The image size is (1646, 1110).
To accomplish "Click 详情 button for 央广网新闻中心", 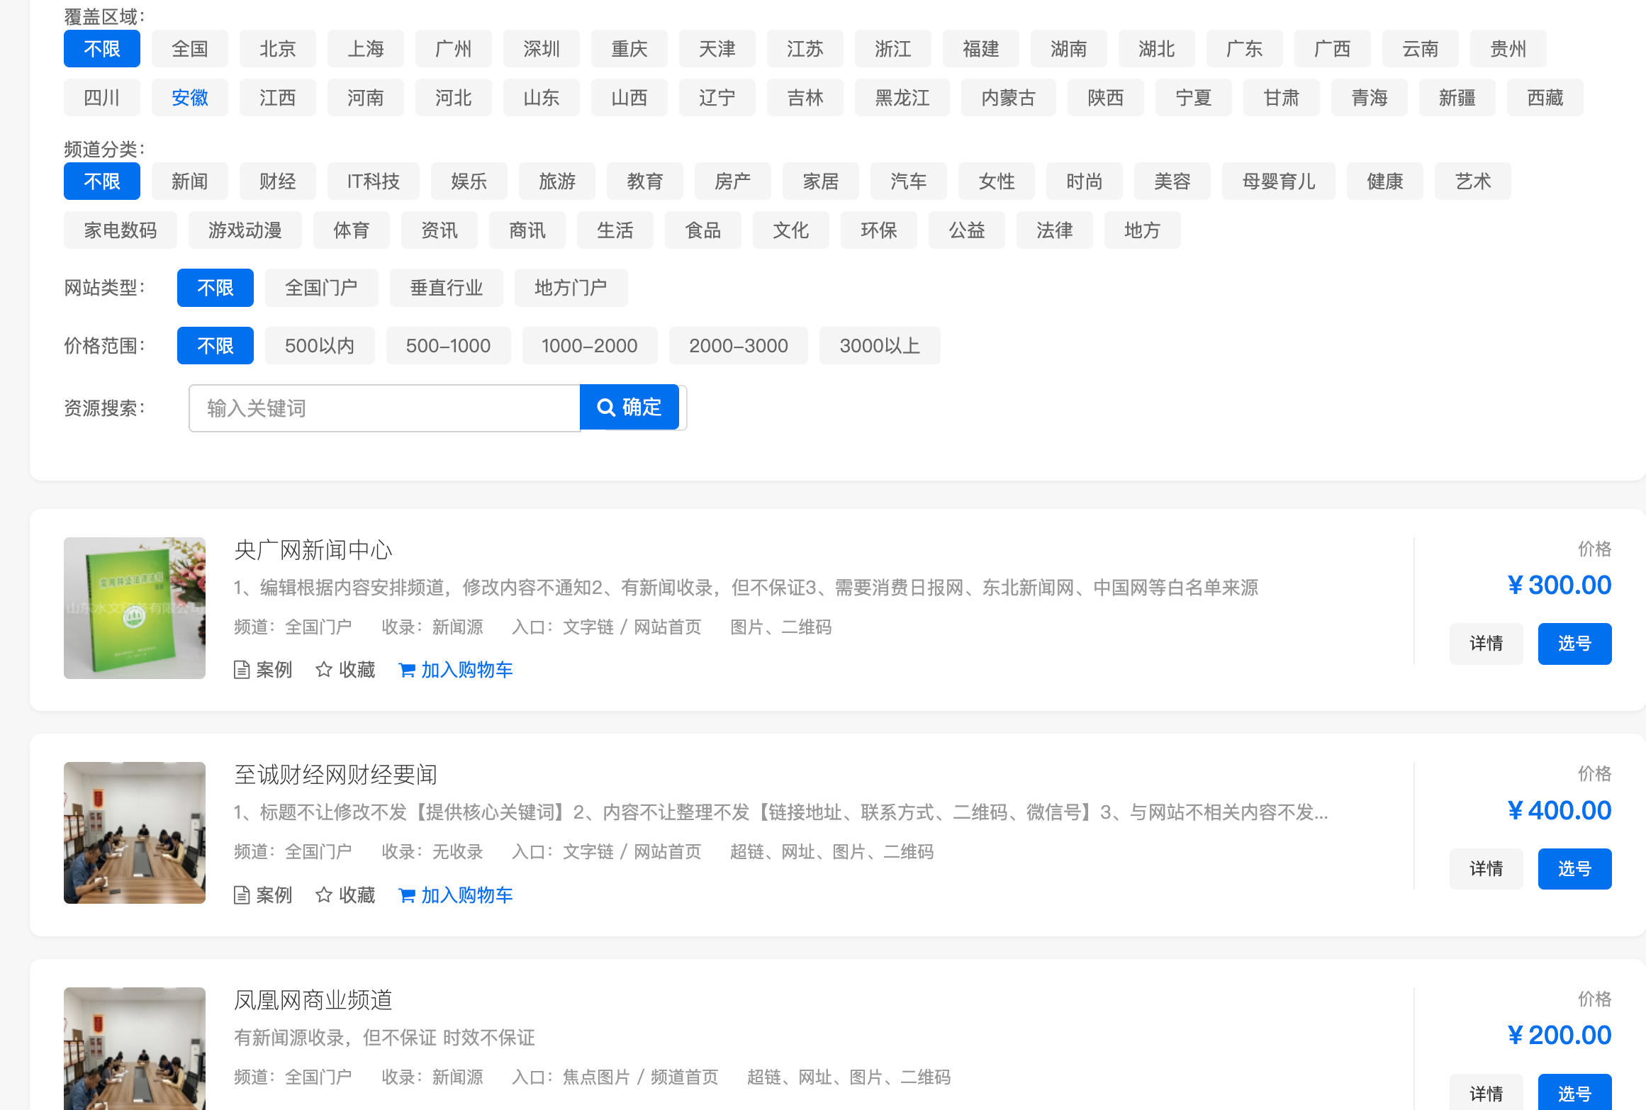I will (1486, 644).
